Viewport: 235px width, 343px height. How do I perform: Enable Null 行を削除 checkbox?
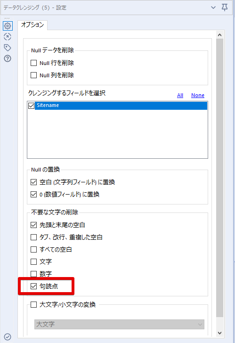coord(33,63)
